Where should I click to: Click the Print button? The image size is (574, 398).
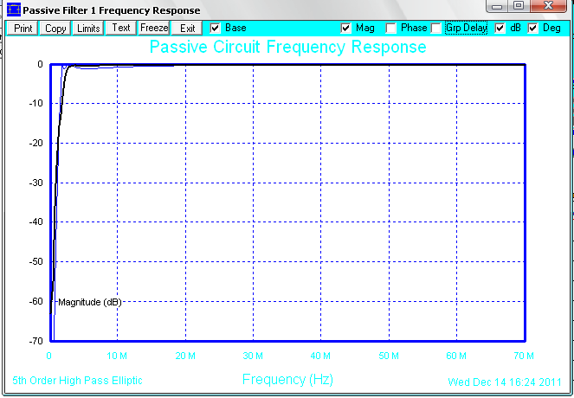[x=23, y=29]
